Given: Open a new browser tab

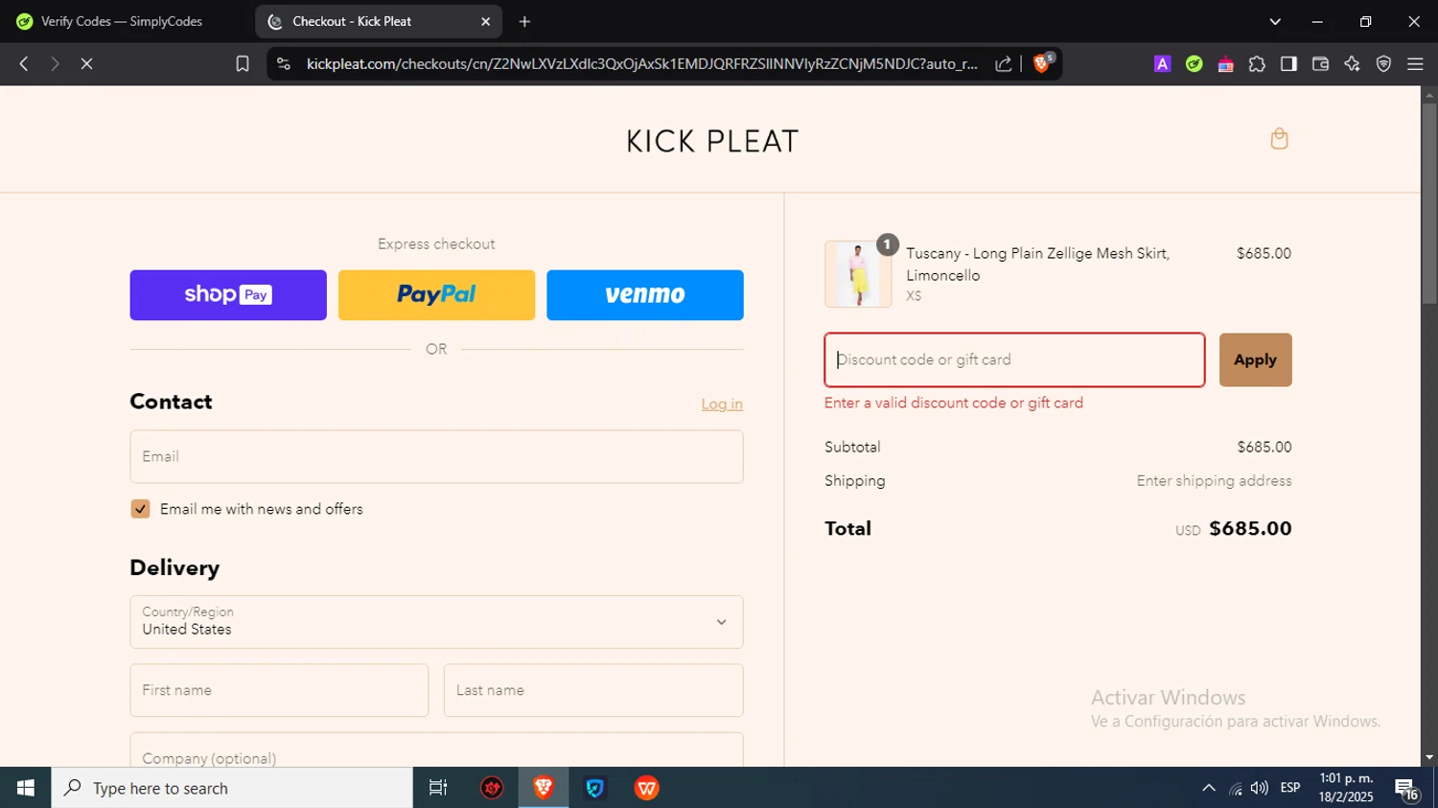Looking at the screenshot, I should [x=524, y=21].
